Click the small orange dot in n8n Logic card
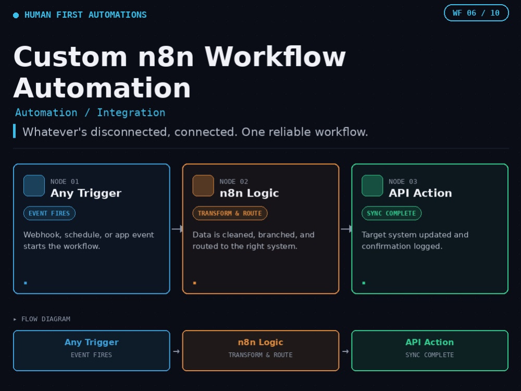 [x=195, y=283]
